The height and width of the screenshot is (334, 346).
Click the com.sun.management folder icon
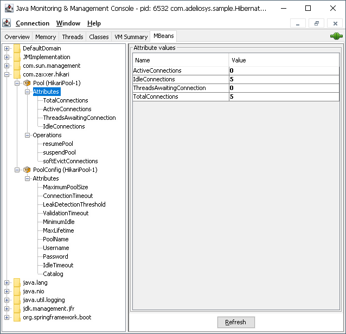click(17, 66)
